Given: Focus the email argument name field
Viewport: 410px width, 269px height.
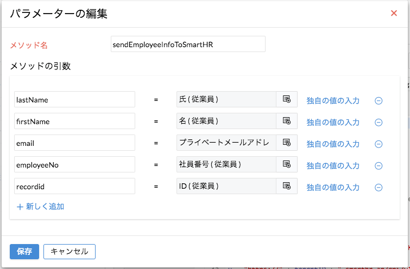Looking at the screenshot, I should point(74,143).
